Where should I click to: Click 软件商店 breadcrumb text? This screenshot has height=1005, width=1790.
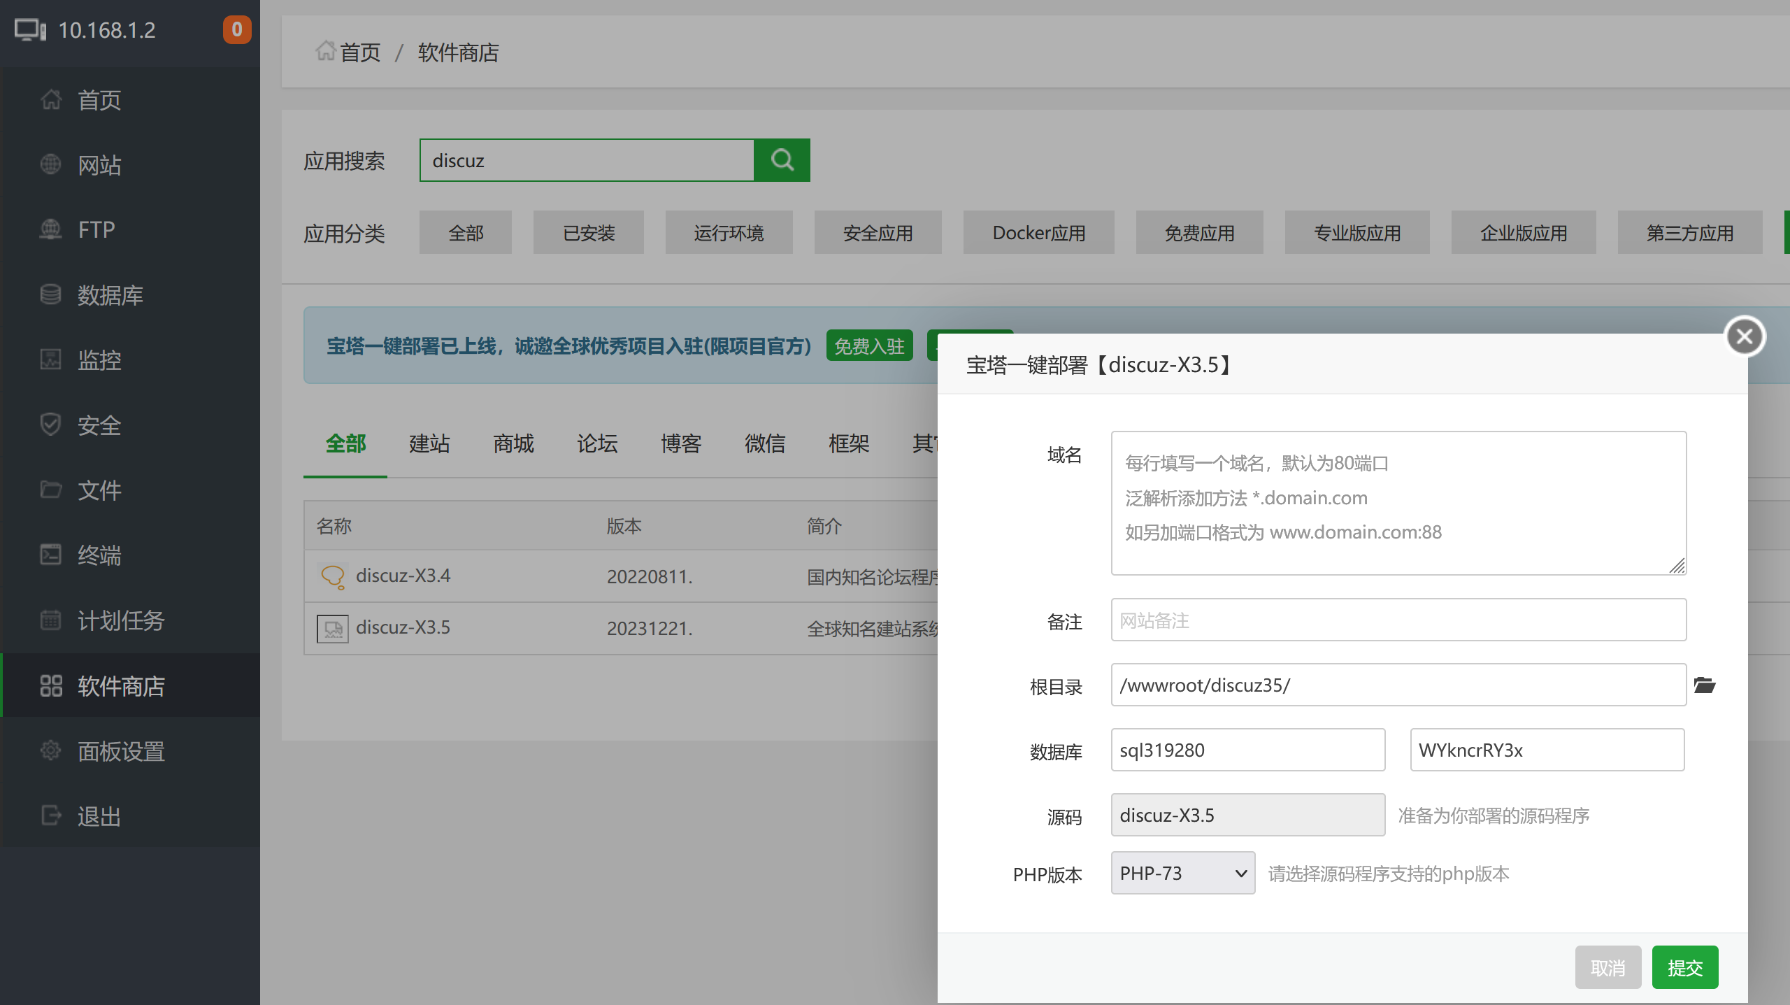click(x=459, y=52)
